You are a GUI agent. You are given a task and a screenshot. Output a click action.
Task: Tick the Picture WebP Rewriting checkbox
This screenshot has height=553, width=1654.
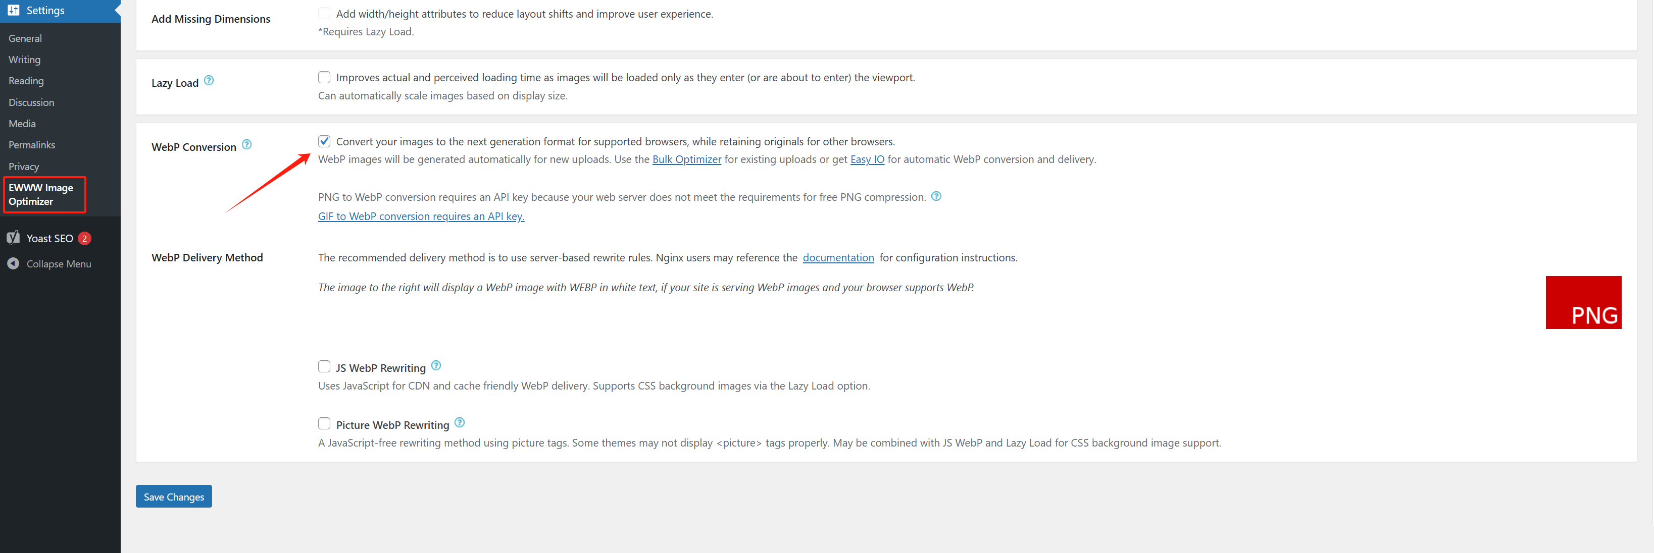coord(324,423)
